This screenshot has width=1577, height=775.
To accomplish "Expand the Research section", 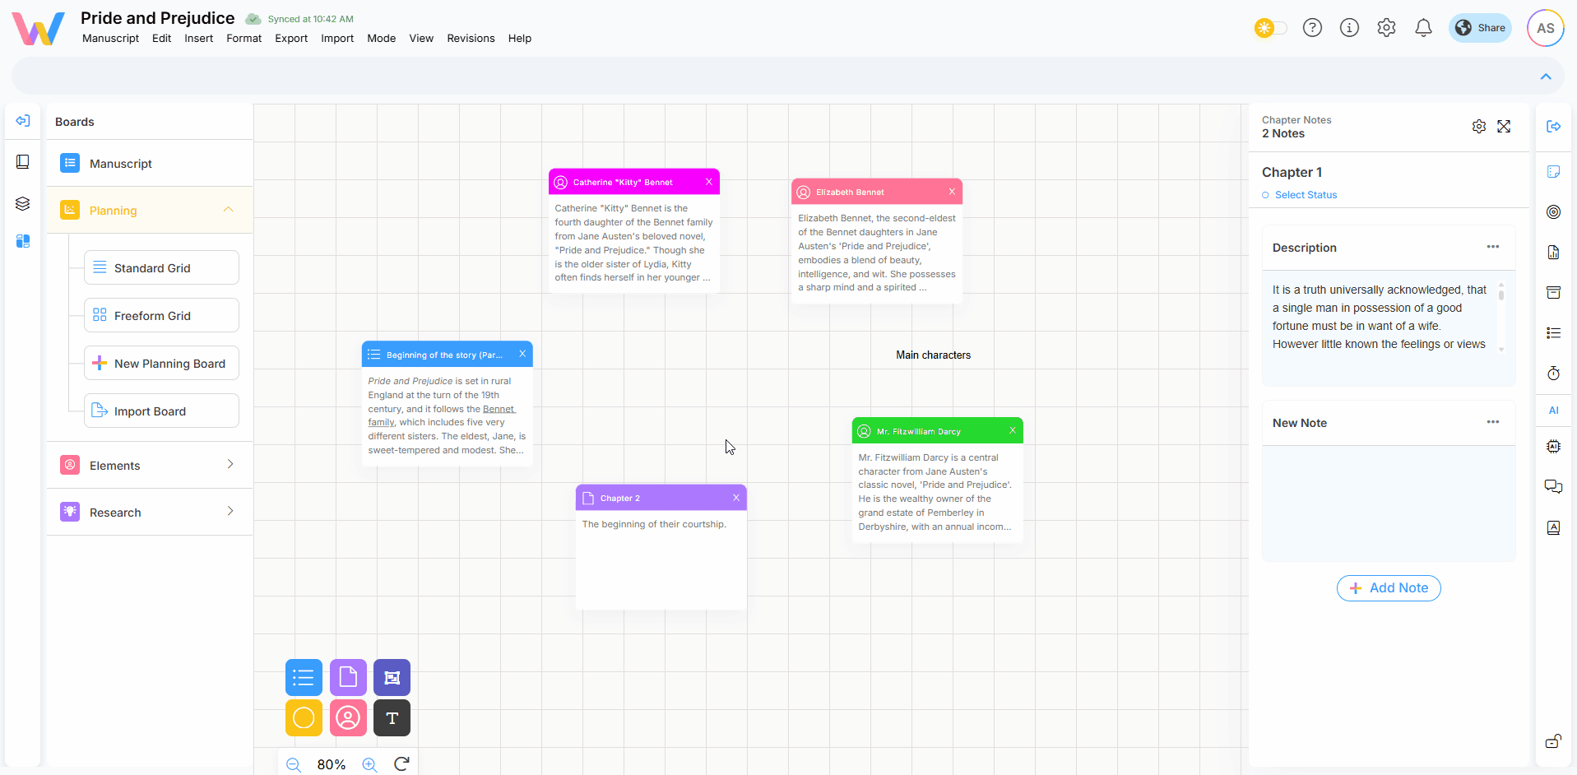I will pos(230,512).
